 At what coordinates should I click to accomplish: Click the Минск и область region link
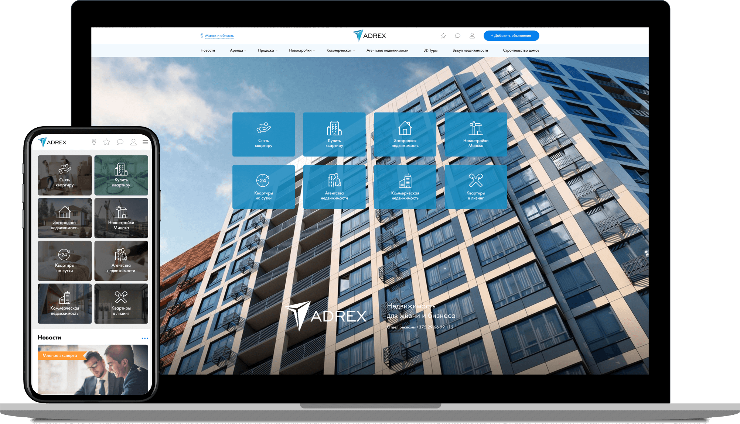point(219,36)
